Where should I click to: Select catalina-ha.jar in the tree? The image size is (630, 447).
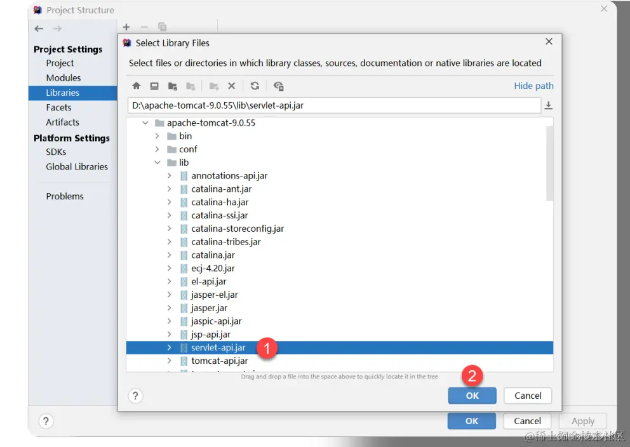(220, 202)
